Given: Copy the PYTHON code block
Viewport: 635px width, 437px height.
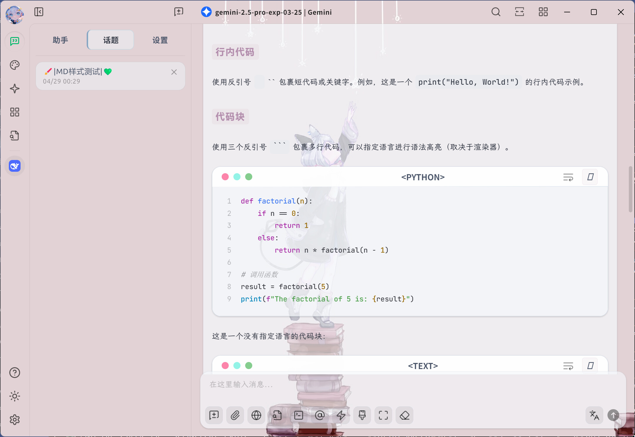Looking at the screenshot, I should 590,177.
